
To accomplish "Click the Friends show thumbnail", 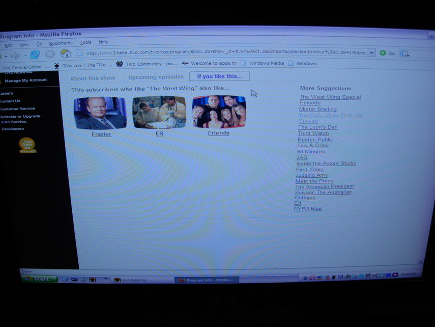I will [219, 111].
